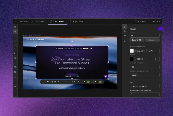This screenshot has height=116, width=173.
Task: Click the Stroke hex #000000 field
Action: click(x=141, y=59)
